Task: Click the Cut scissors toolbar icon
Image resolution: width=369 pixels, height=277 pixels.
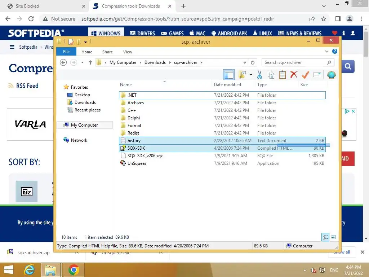Action: pyautogui.click(x=259, y=75)
